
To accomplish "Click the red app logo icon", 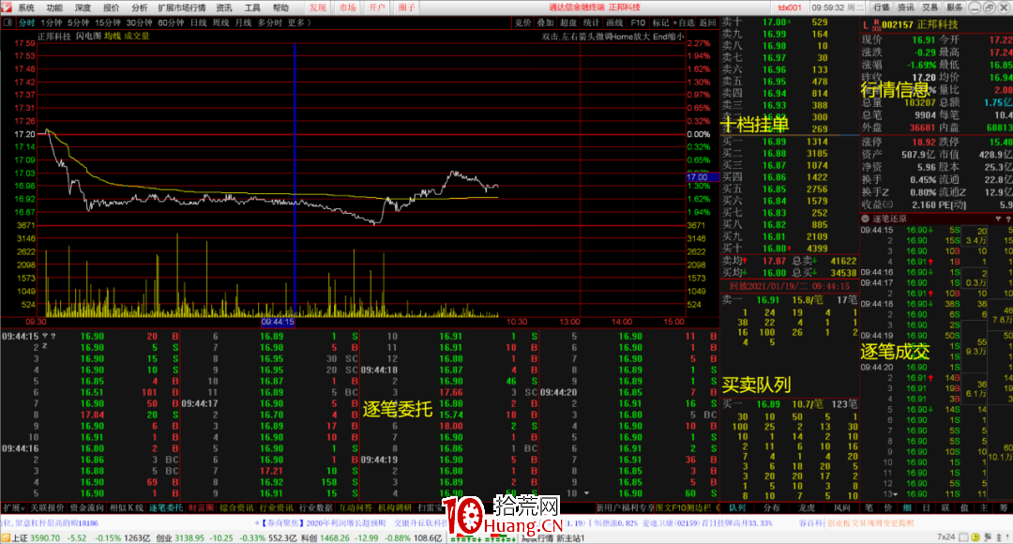I will [7, 8].
